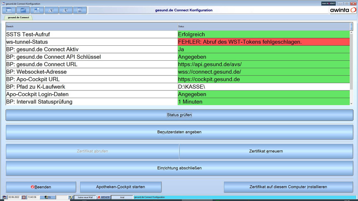Viewport: 358px width, 201px height.
Task: Select the red ws-tunnel-Status error cell
Action: pos(264,42)
